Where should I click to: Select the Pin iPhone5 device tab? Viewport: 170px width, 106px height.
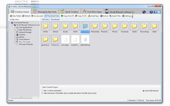point(120,12)
